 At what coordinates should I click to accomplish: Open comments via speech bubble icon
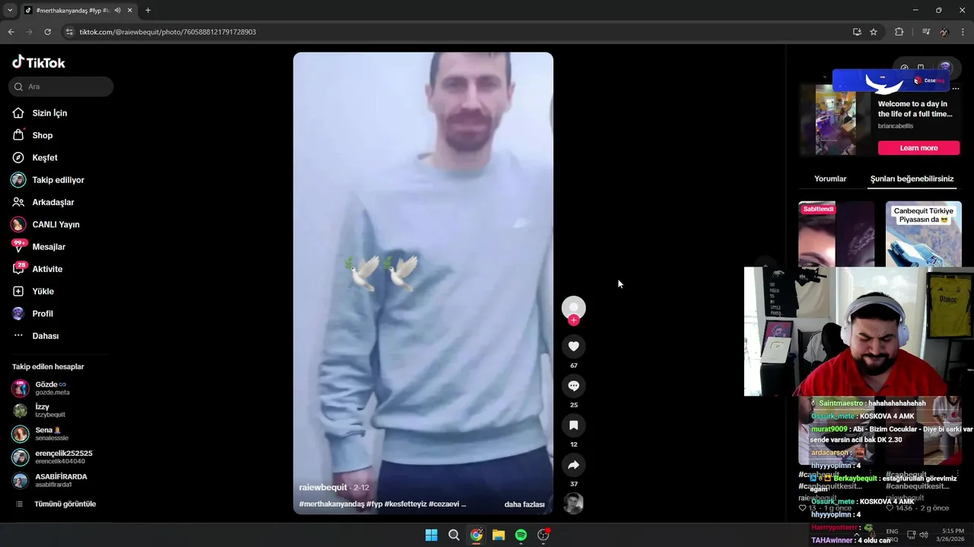(x=574, y=386)
